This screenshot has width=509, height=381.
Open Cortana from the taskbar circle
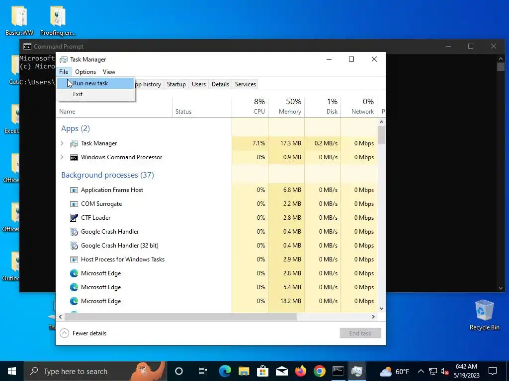(x=179, y=371)
